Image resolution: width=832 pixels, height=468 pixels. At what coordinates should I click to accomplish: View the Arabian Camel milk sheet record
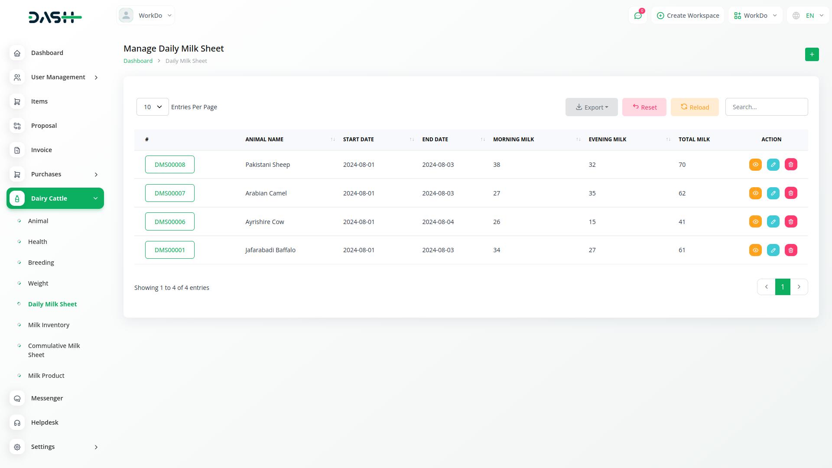[x=755, y=193]
